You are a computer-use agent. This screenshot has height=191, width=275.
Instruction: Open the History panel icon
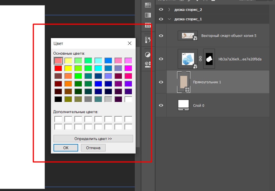(148, 40)
